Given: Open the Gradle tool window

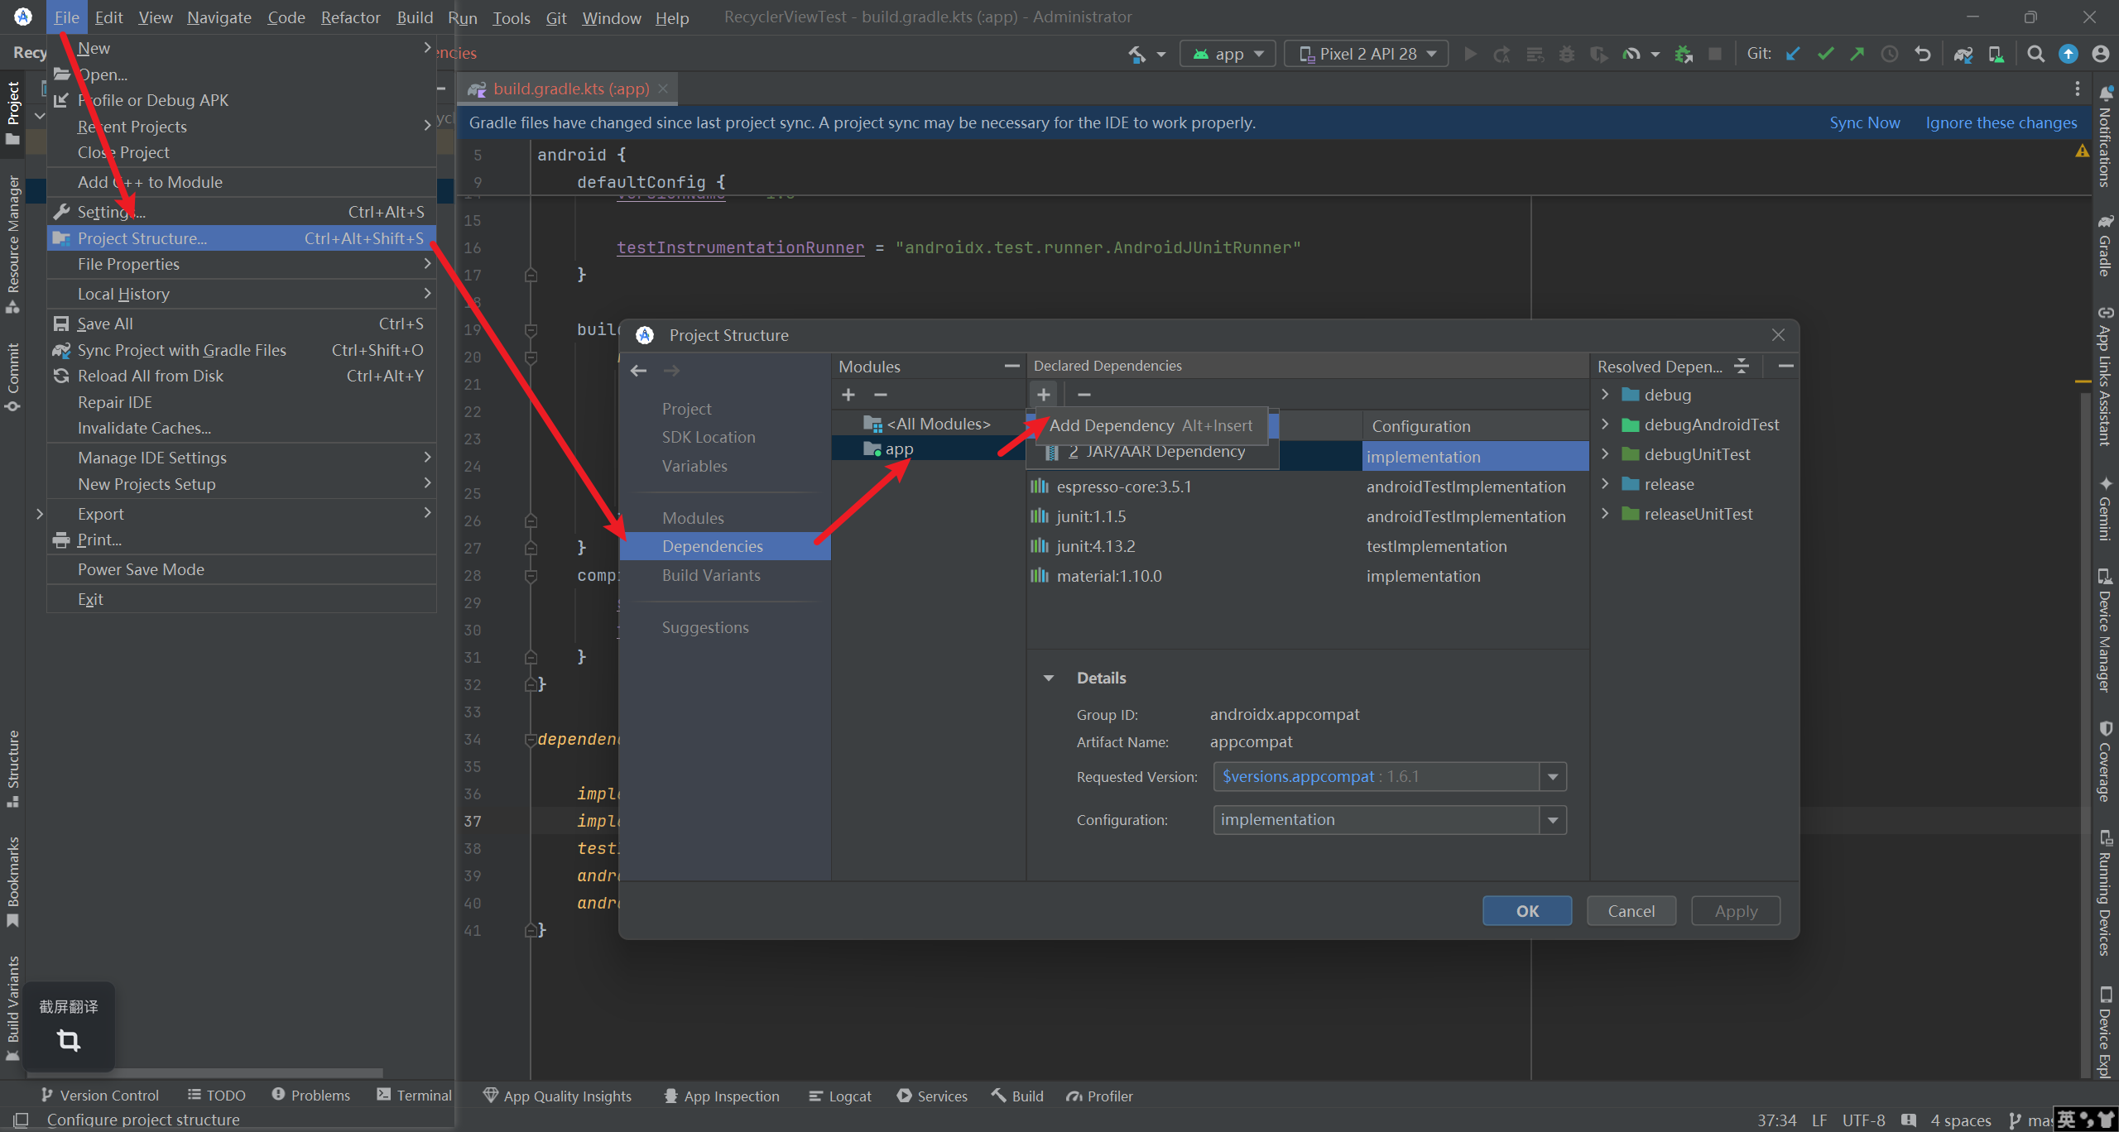Looking at the screenshot, I should click(2105, 245).
